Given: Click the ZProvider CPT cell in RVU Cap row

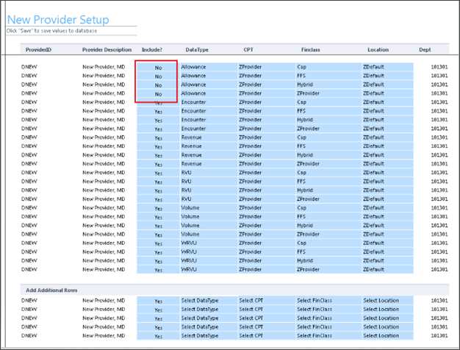Looking at the screenshot, I should coord(263,173).
